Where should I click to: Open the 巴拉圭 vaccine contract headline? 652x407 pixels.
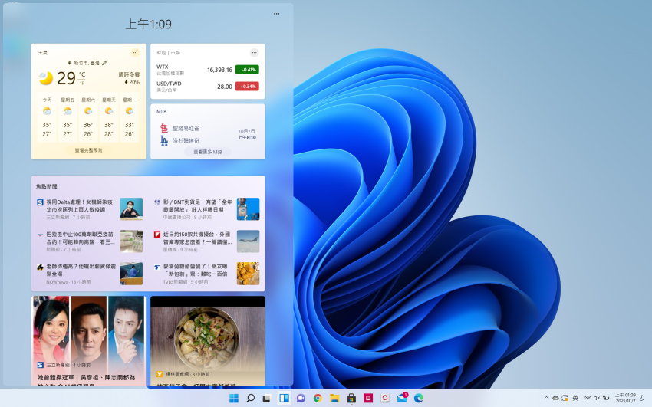[81, 238]
